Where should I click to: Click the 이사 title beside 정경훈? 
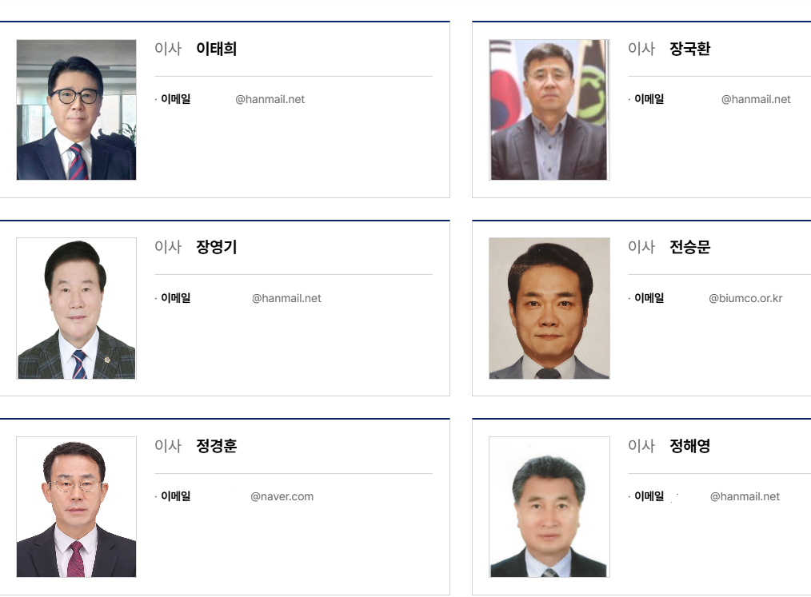pos(168,446)
